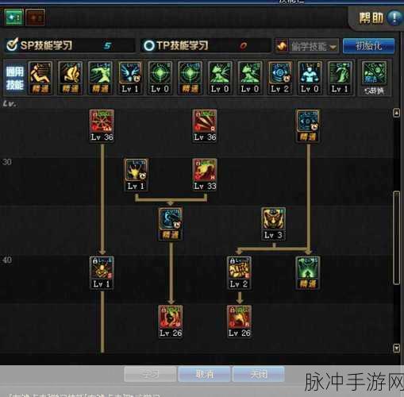Select the blue wings Lv 1 common skill
This screenshot has height=397, width=404.
point(130,78)
